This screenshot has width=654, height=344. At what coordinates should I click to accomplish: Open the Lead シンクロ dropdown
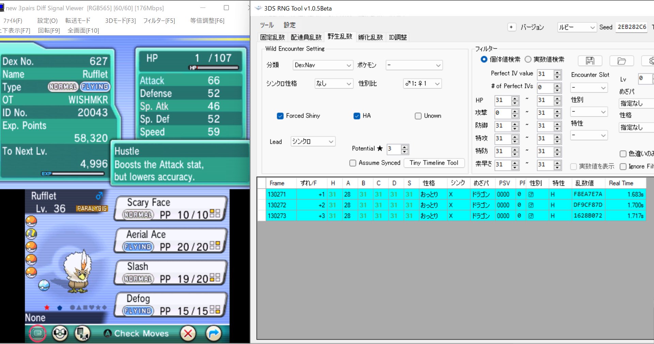click(313, 141)
